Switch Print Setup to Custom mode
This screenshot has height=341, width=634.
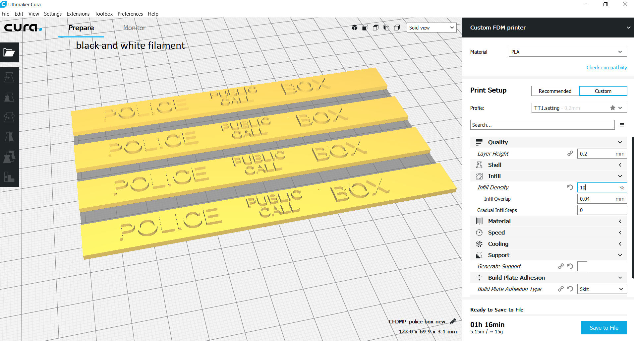tap(603, 91)
